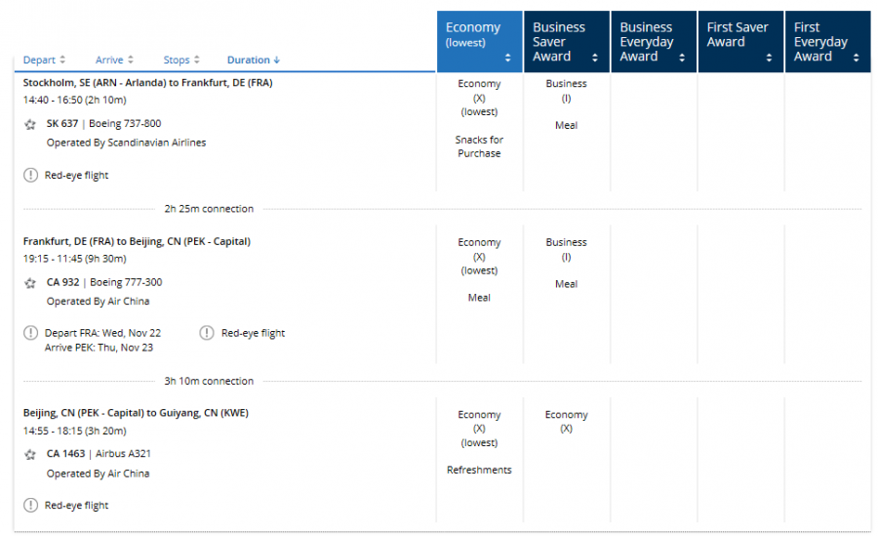This screenshot has width=878, height=536.
Task: Click red-eye info icon for Frankfurt to Beijing
Action: click(x=206, y=333)
